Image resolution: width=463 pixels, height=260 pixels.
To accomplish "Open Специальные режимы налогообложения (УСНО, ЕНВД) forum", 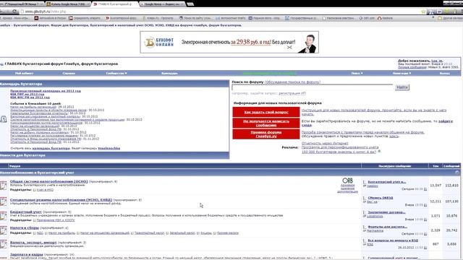I will pos(61,199).
